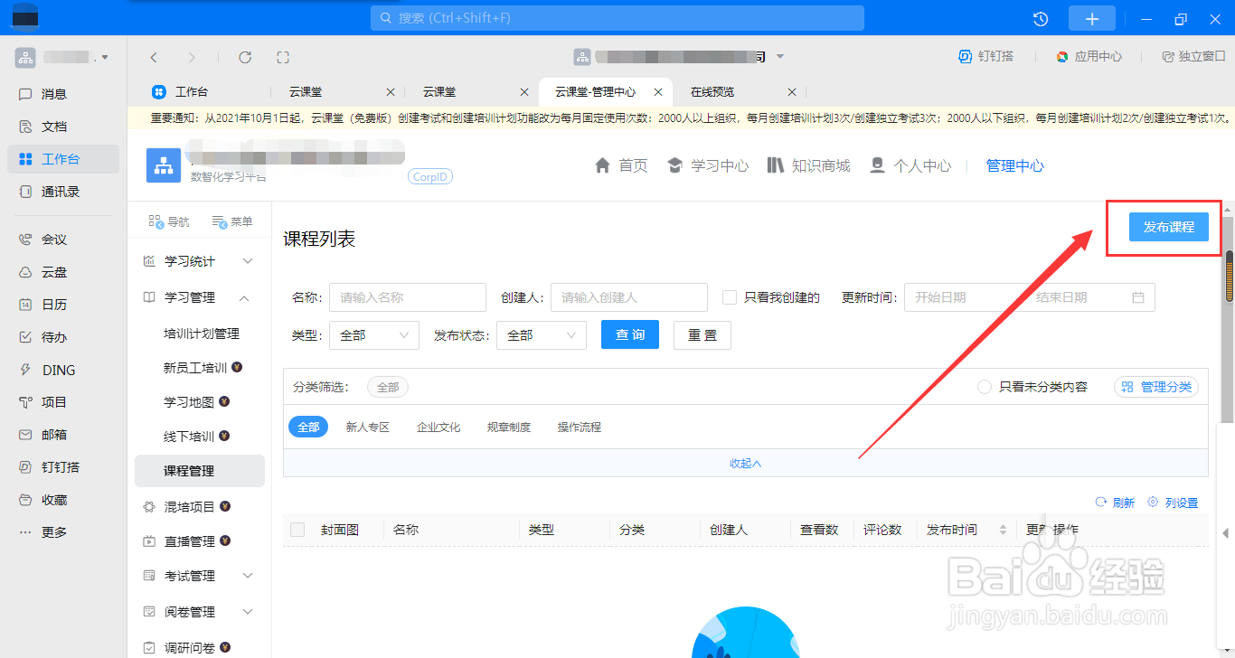
Task: Click the plus button in title bar
Action: 1091,18
